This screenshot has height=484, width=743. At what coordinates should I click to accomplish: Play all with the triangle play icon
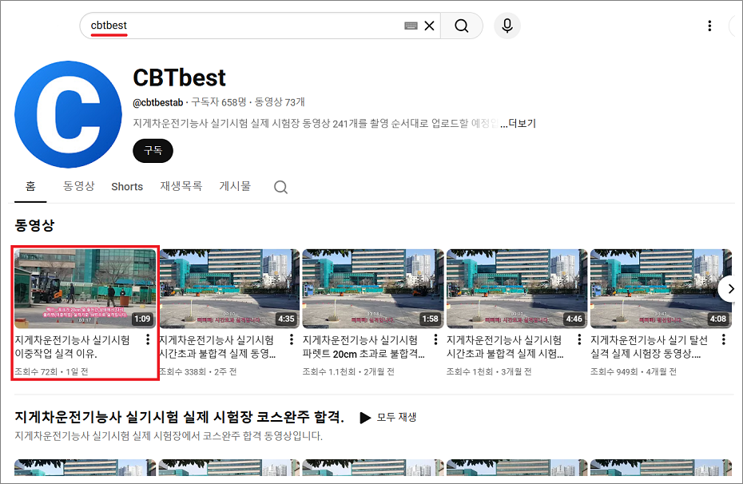pos(365,418)
